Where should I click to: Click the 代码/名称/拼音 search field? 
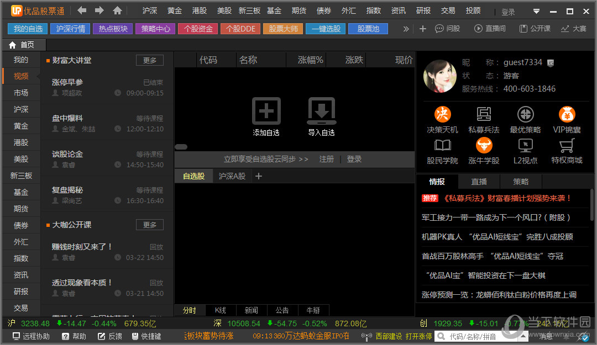(x=476, y=336)
